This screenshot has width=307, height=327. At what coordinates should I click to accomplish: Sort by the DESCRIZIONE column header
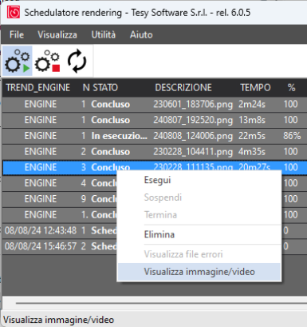pyautogui.click(x=183, y=88)
